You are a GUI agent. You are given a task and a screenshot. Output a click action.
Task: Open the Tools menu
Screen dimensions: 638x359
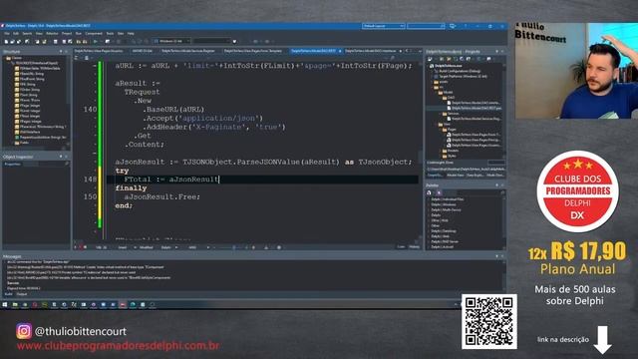coord(110,33)
